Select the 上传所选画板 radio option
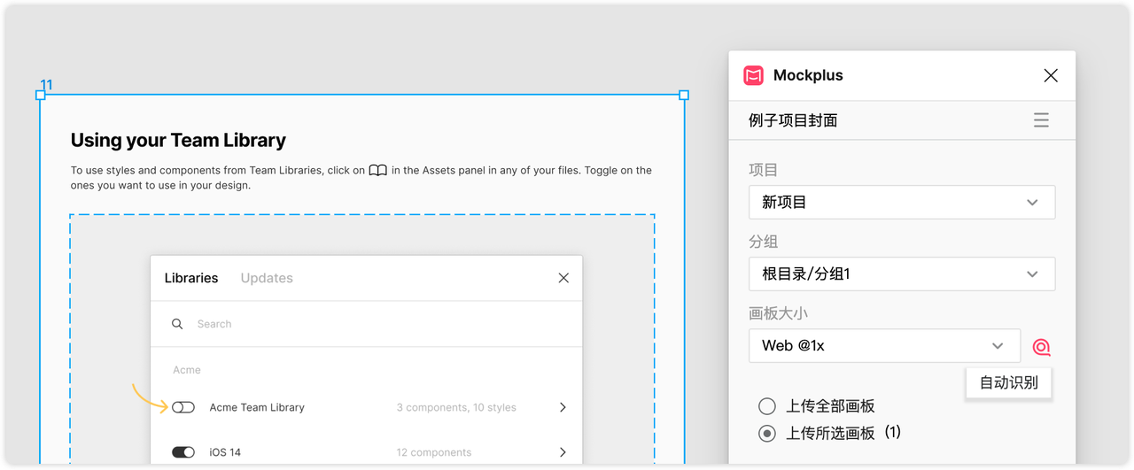 point(767,434)
